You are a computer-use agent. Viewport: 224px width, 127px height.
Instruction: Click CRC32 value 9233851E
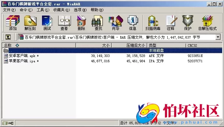tap(195, 56)
